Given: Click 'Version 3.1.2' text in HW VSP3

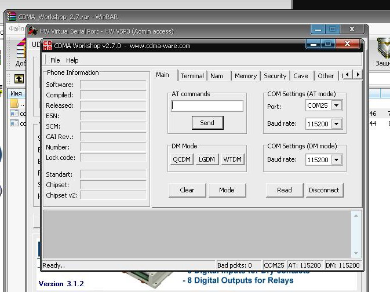Looking at the screenshot, I should [x=61, y=283].
